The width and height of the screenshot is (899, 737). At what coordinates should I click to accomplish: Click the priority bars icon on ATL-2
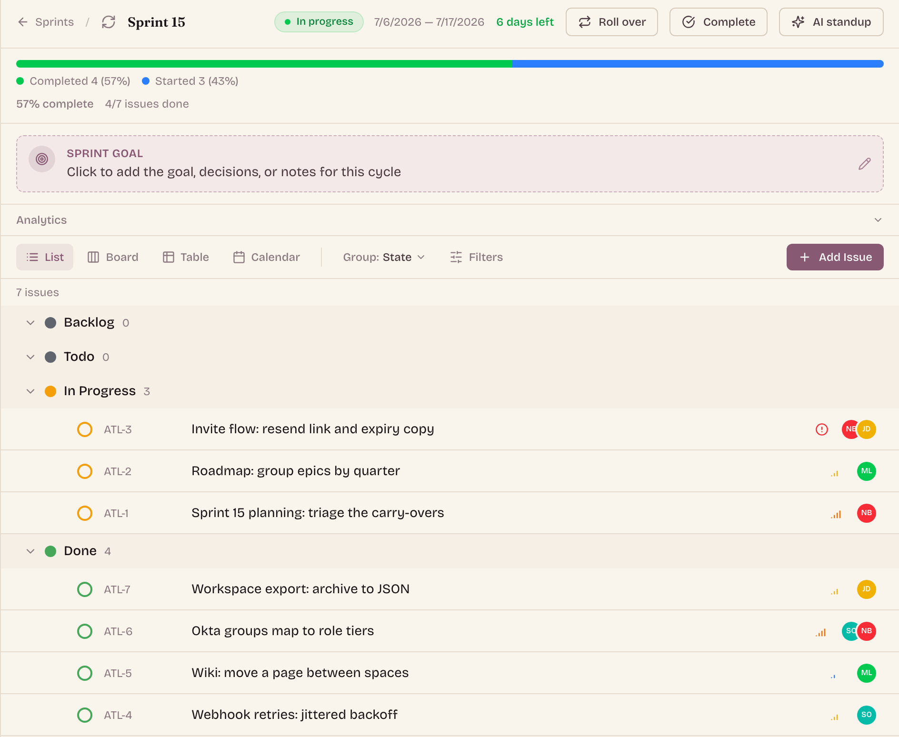[x=835, y=473]
